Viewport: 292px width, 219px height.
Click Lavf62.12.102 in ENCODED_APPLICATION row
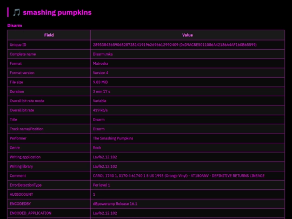tap(105, 213)
